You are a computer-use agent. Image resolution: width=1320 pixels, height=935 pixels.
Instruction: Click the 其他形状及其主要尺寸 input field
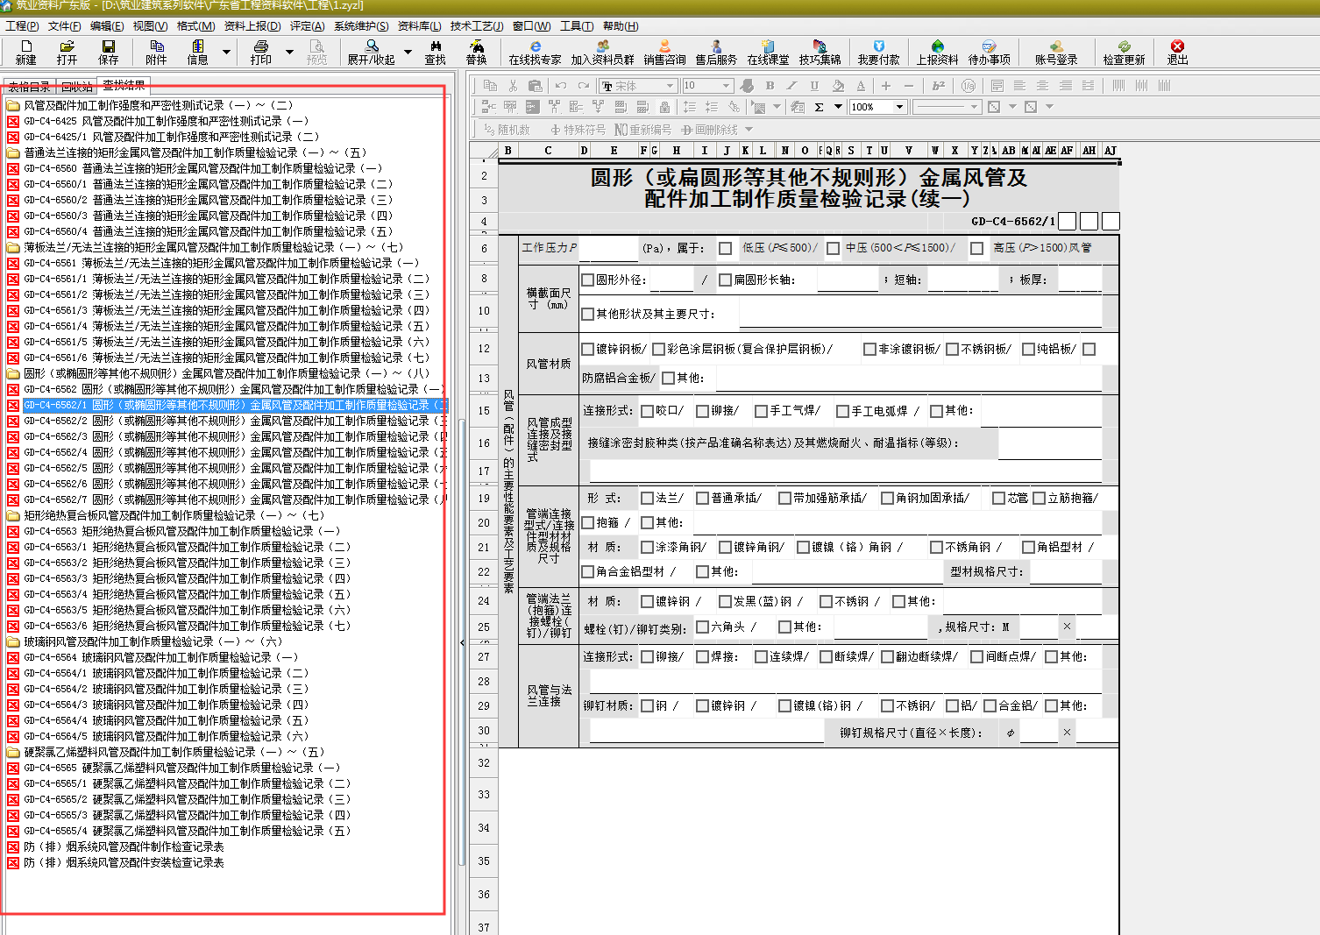920,313
